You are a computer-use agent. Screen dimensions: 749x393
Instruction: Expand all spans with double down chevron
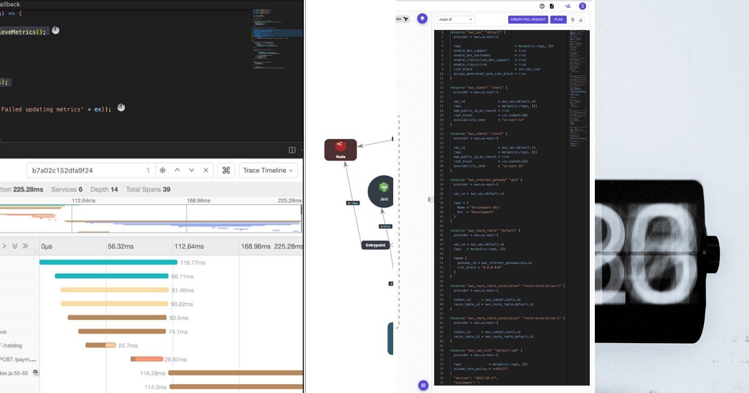point(15,246)
